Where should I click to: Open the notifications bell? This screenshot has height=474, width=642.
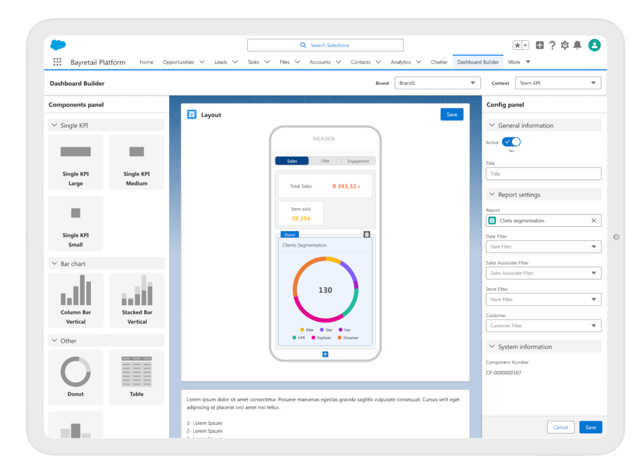coord(577,45)
